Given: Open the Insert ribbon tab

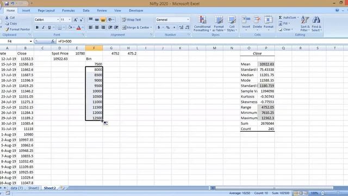Looking at the screenshot, I should [x=26, y=10].
